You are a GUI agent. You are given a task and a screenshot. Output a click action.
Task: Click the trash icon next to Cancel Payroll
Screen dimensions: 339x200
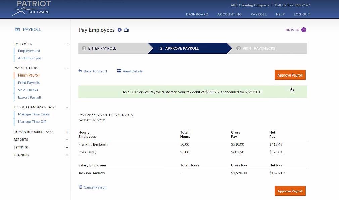(80, 187)
